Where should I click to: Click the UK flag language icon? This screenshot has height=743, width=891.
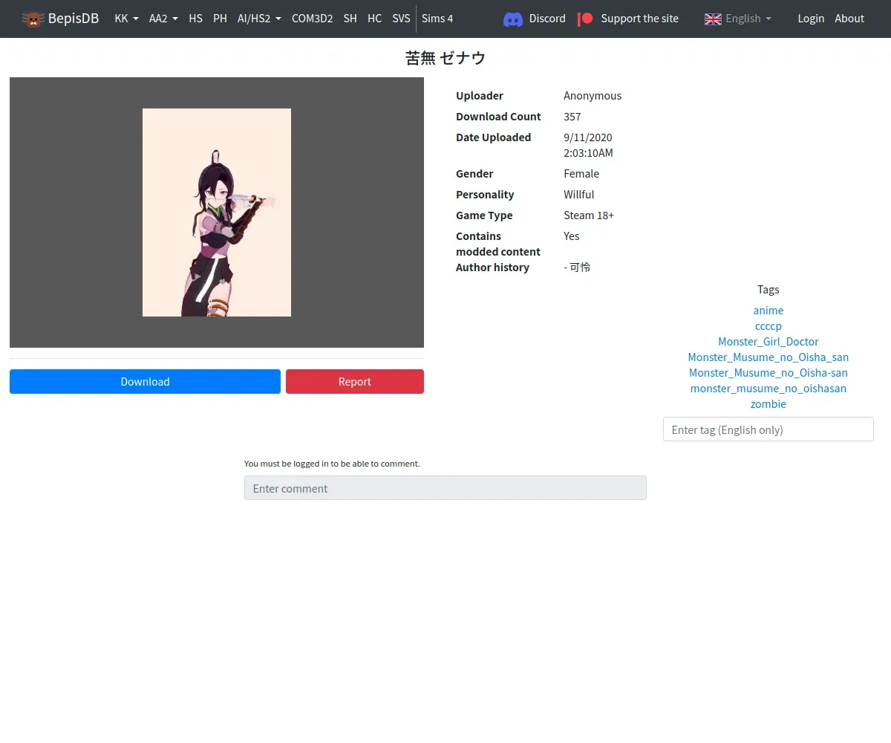pos(713,19)
